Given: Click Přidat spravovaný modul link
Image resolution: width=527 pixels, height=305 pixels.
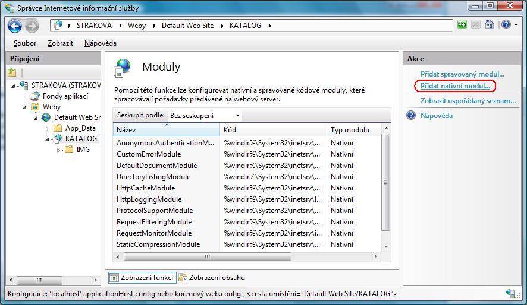Looking at the screenshot, I should [462, 74].
